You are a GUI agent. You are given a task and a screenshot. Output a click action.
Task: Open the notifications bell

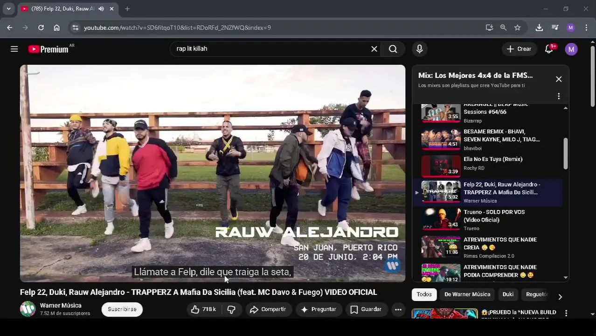[x=549, y=49]
